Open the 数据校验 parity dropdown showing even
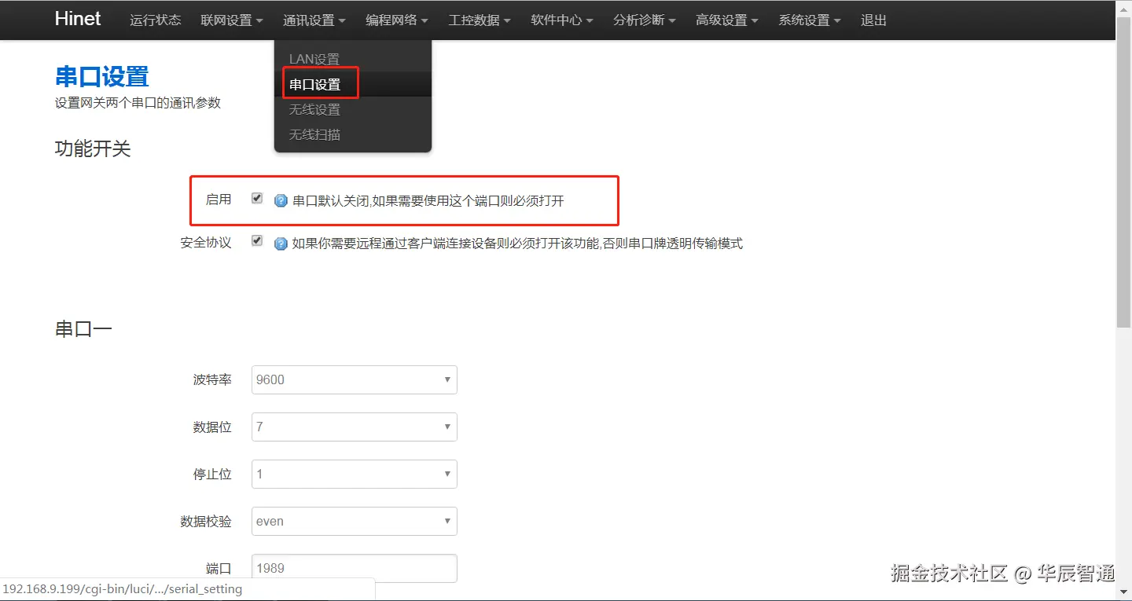Image resolution: width=1132 pixels, height=601 pixels. [x=354, y=521]
